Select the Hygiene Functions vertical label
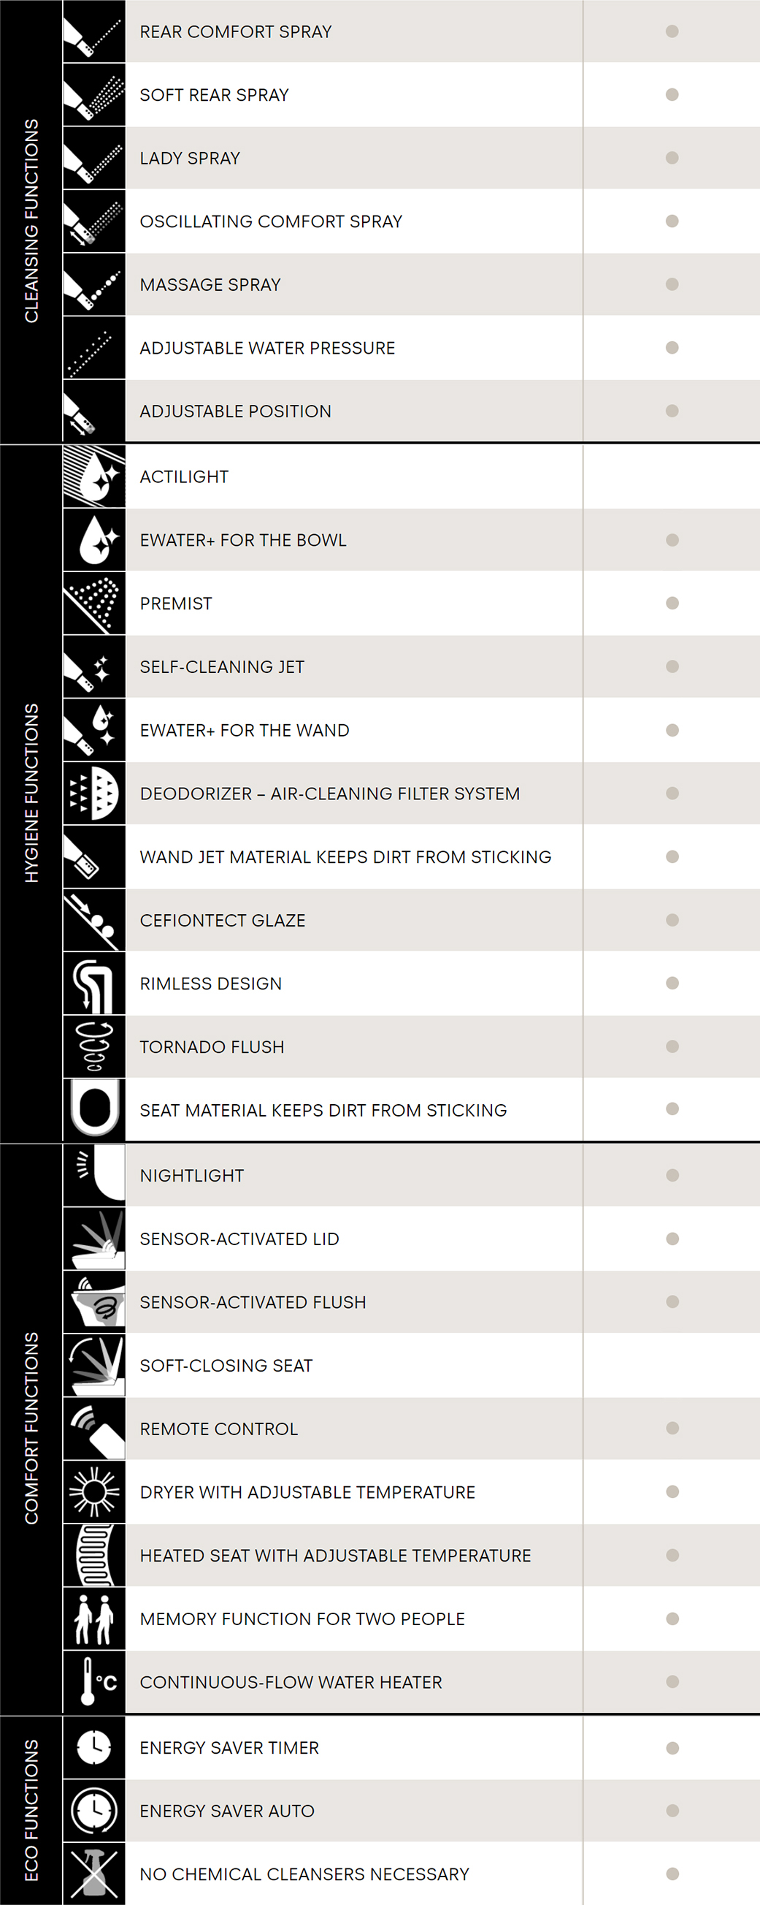 pyautogui.click(x=31, y=793)
